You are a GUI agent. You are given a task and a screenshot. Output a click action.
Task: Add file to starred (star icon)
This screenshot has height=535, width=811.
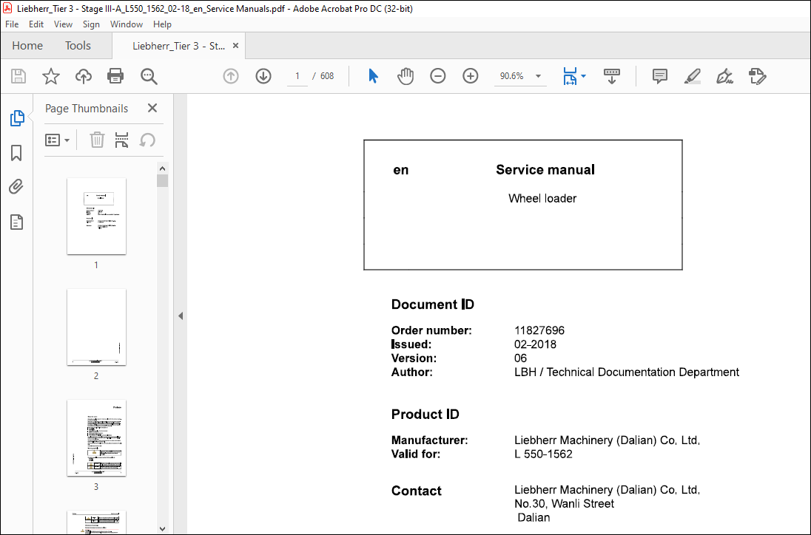point(50,76)
